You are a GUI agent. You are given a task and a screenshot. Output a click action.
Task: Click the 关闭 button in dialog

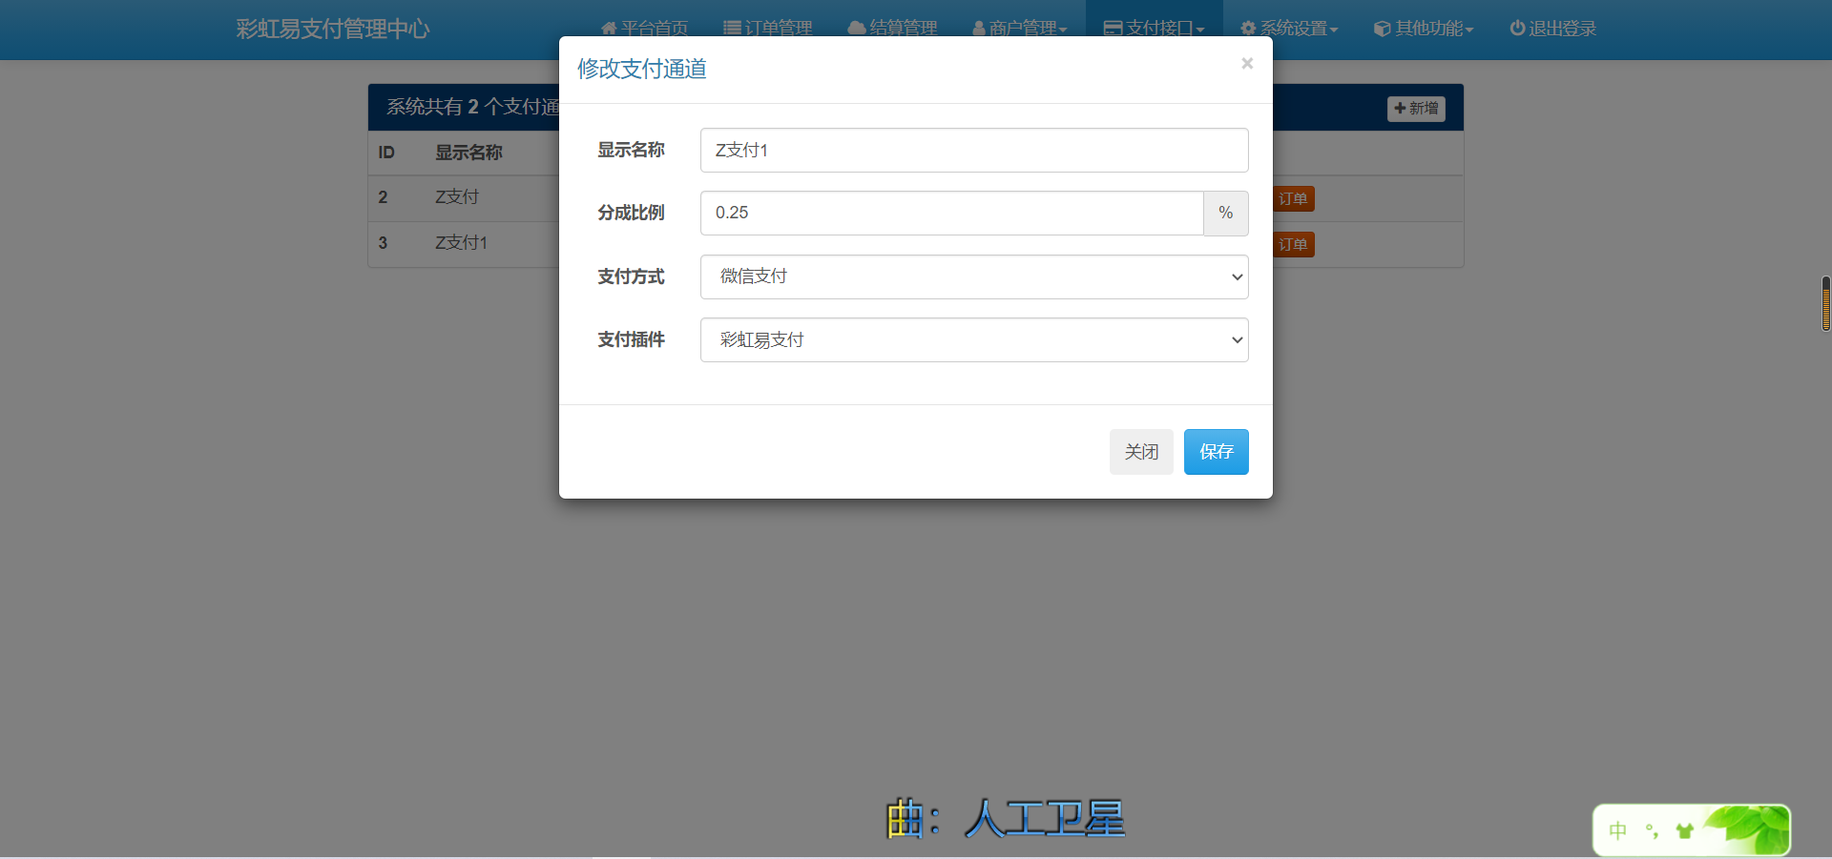click(1141, 452)
